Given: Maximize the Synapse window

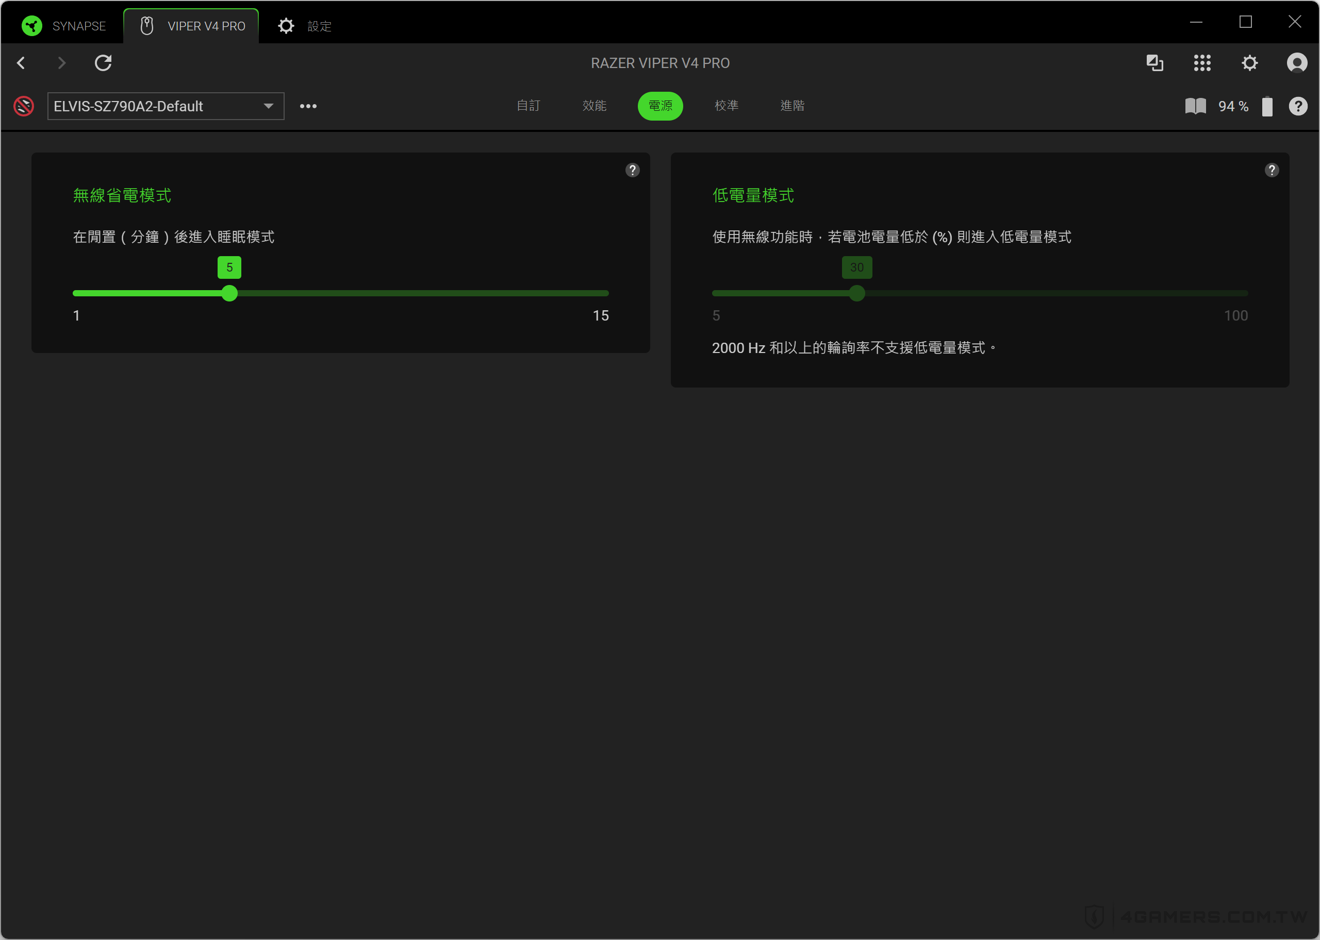Looking at the screenshot, I should click(x=1245, y=22).
